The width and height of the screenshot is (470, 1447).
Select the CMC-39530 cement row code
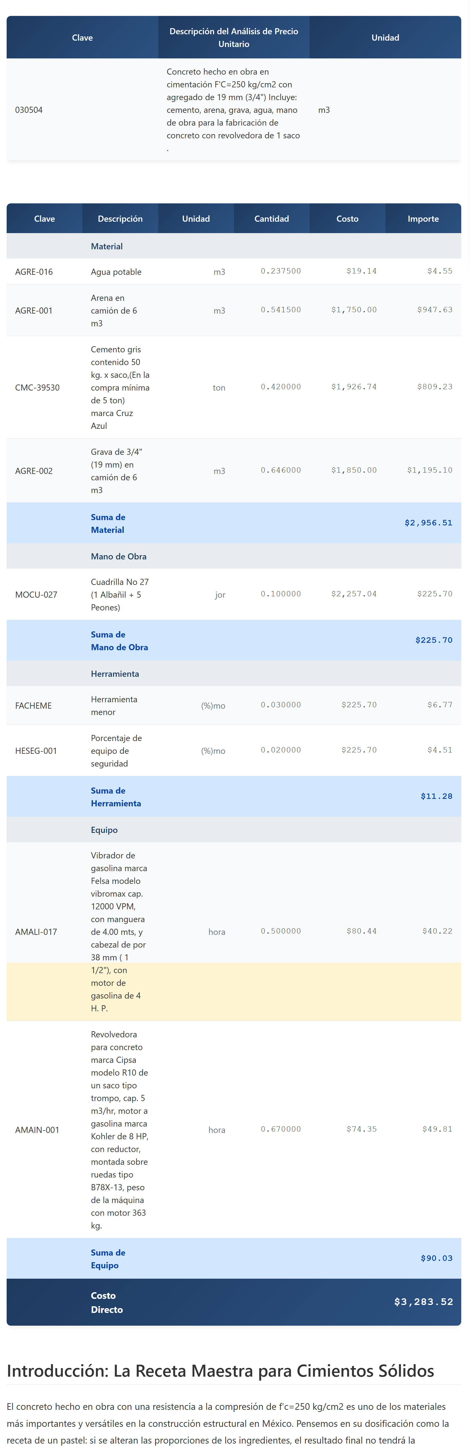click(37, 388)
